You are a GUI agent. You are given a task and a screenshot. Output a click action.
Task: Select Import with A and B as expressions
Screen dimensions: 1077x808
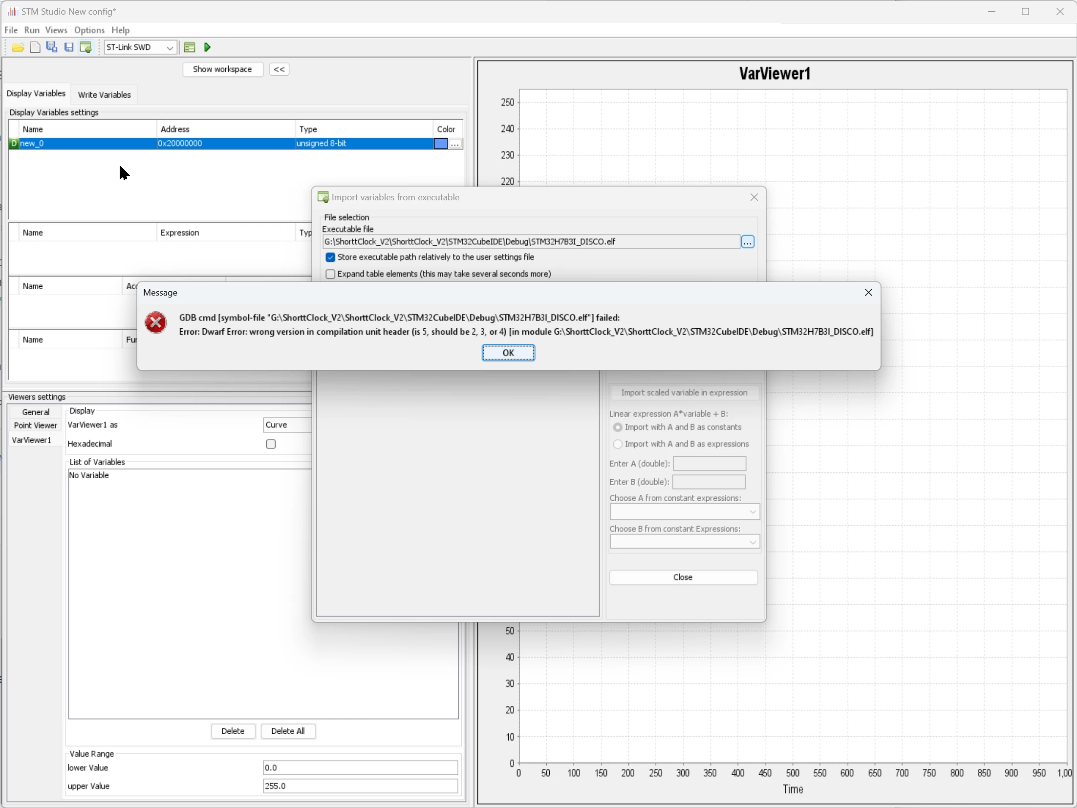[618, 444]
